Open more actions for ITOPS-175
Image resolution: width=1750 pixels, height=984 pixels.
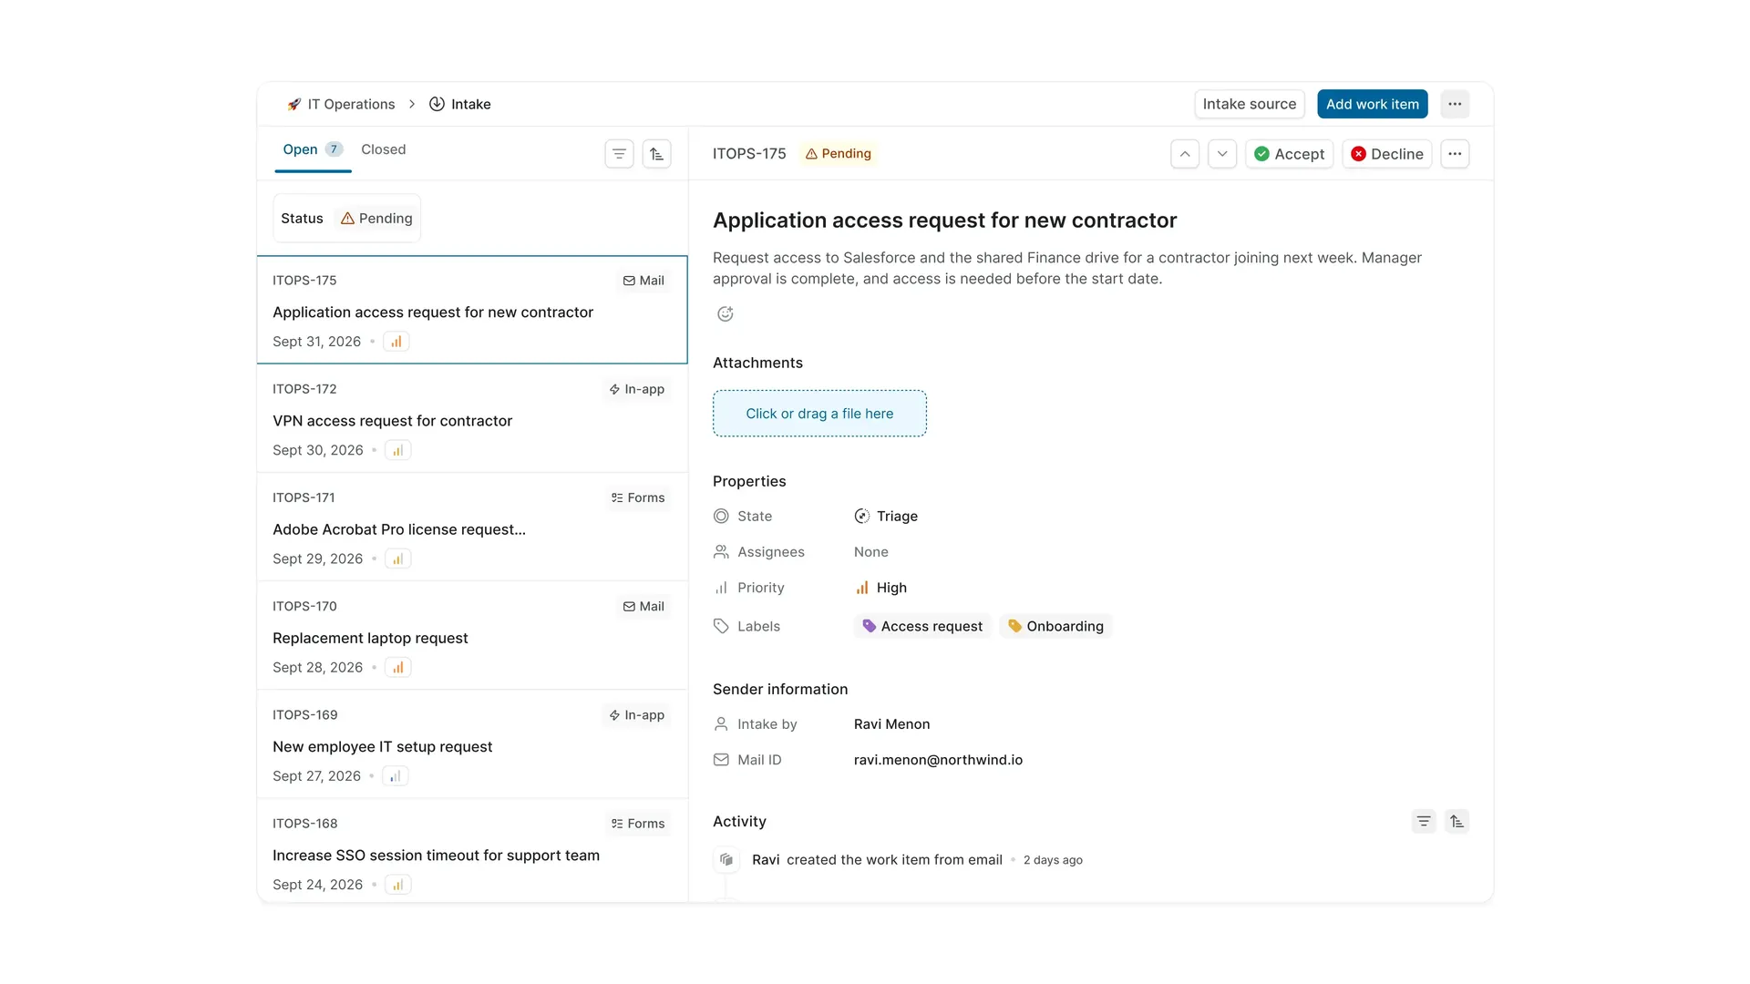[1455, 154]
